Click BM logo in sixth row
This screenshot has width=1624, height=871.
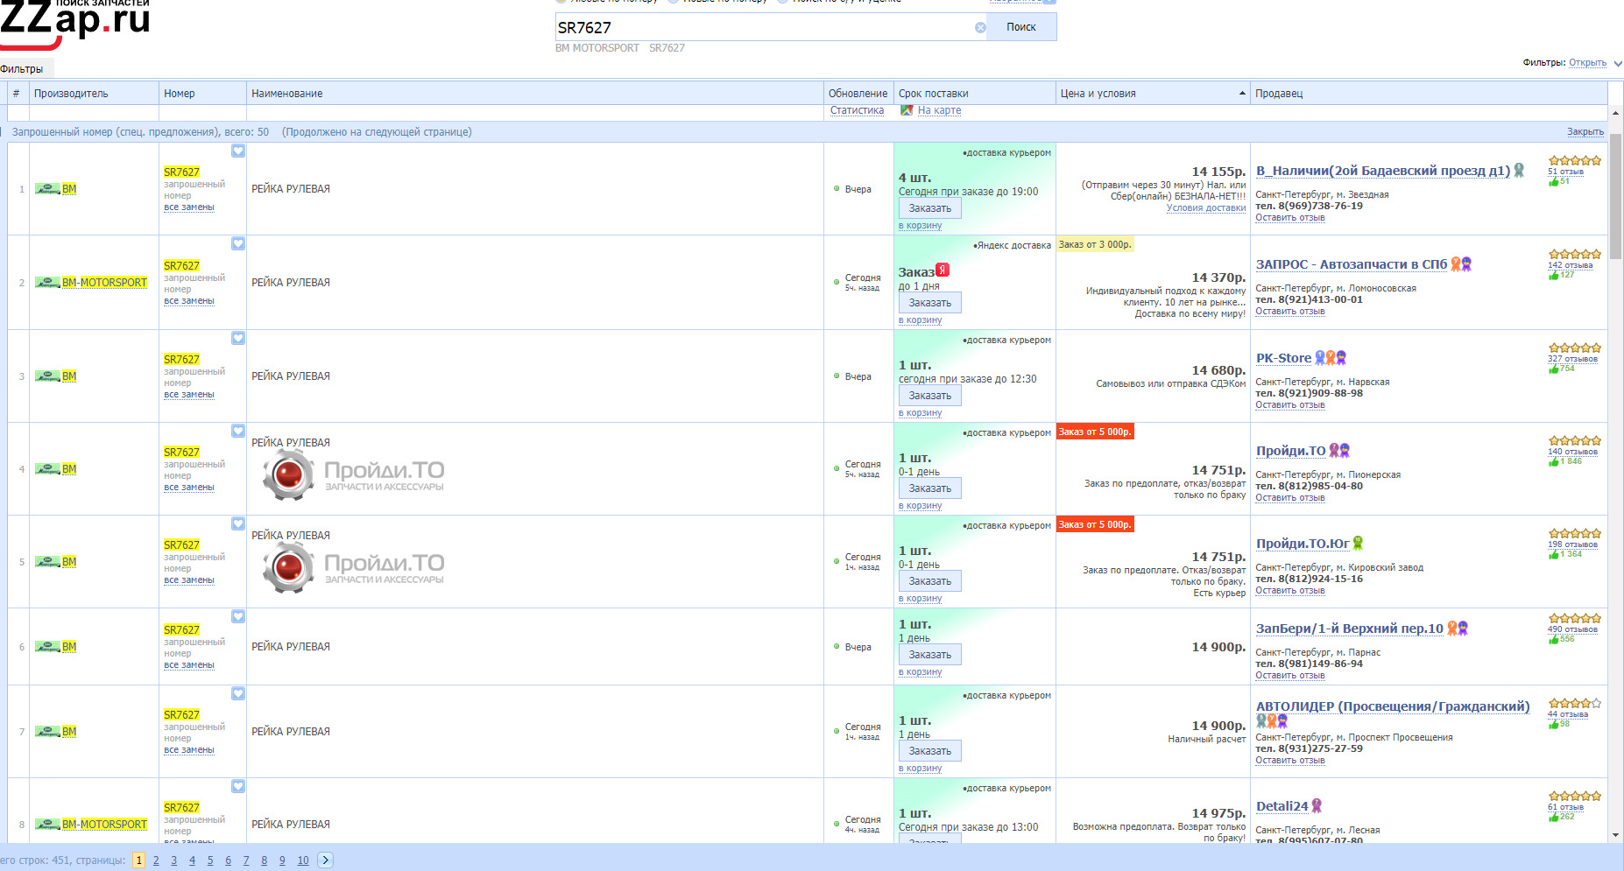[x=47, y=647]
